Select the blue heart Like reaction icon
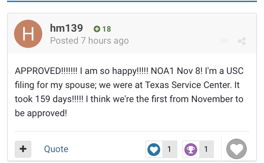Image resolution: width=264 pixels, height=163 pixels. click(154, 149)
